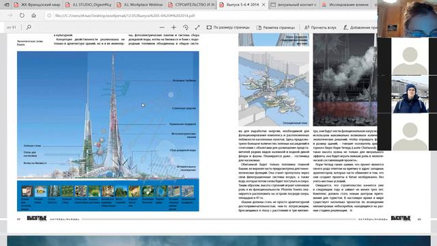Switch to JLL STUDIO_Digest#6 tab
The height and width of the screenshot is (246, 437).
pyautogui.click(x=88, y=5)
